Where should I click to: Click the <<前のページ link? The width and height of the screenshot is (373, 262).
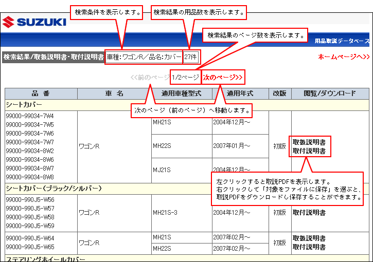[150, 78]
